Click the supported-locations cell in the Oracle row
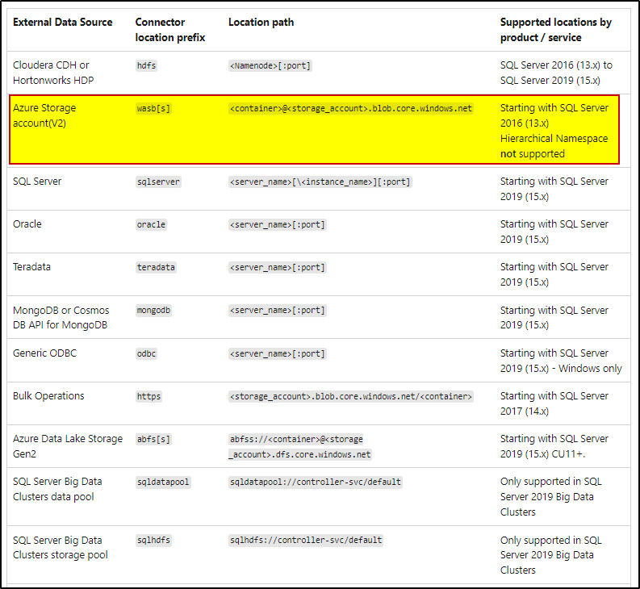Screen dimensions: 640x589 [554, 232]
